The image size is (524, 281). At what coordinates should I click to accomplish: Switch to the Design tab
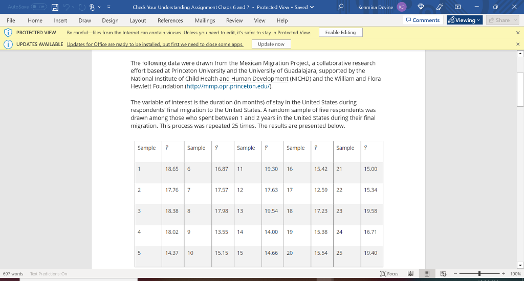pos(111,20)
